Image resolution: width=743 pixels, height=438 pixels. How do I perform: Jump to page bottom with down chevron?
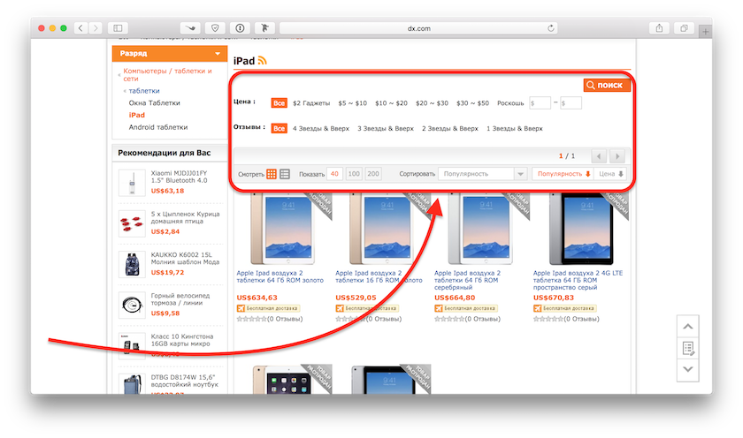688,369
